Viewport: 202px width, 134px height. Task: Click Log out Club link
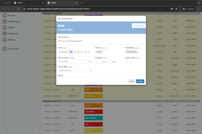click(x=14, y=49)
